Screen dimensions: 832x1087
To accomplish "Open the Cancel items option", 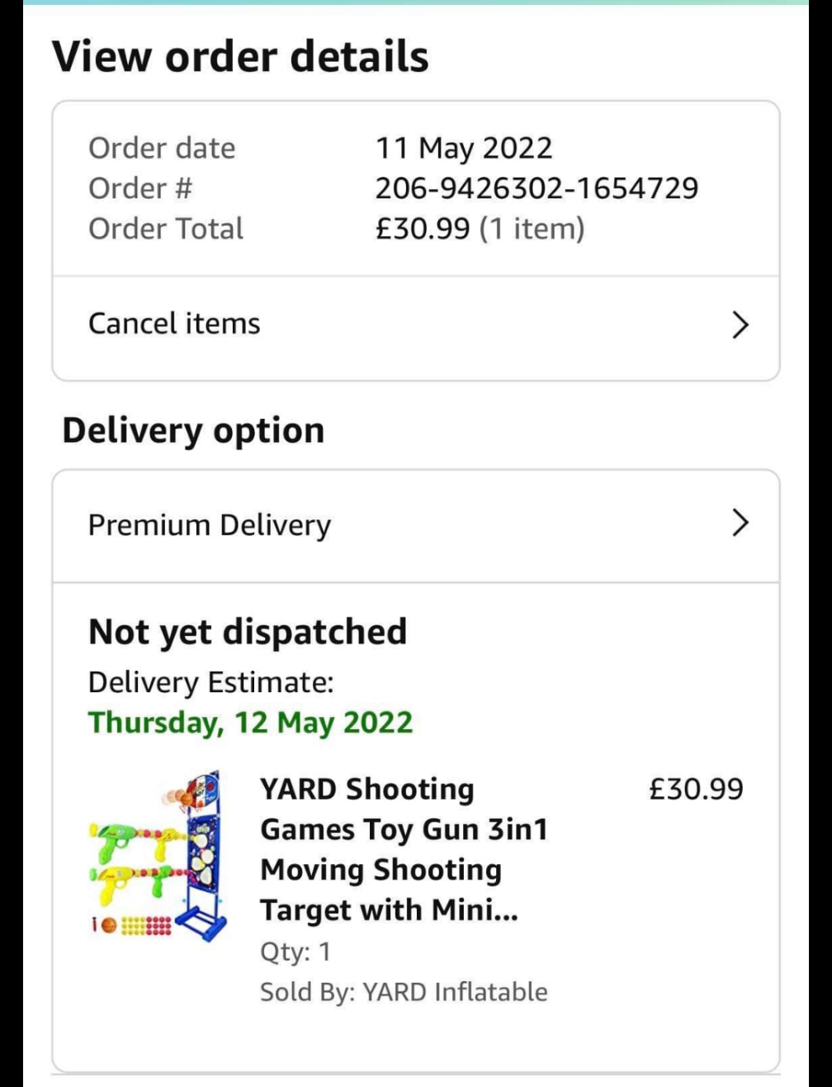I will 174,323.
